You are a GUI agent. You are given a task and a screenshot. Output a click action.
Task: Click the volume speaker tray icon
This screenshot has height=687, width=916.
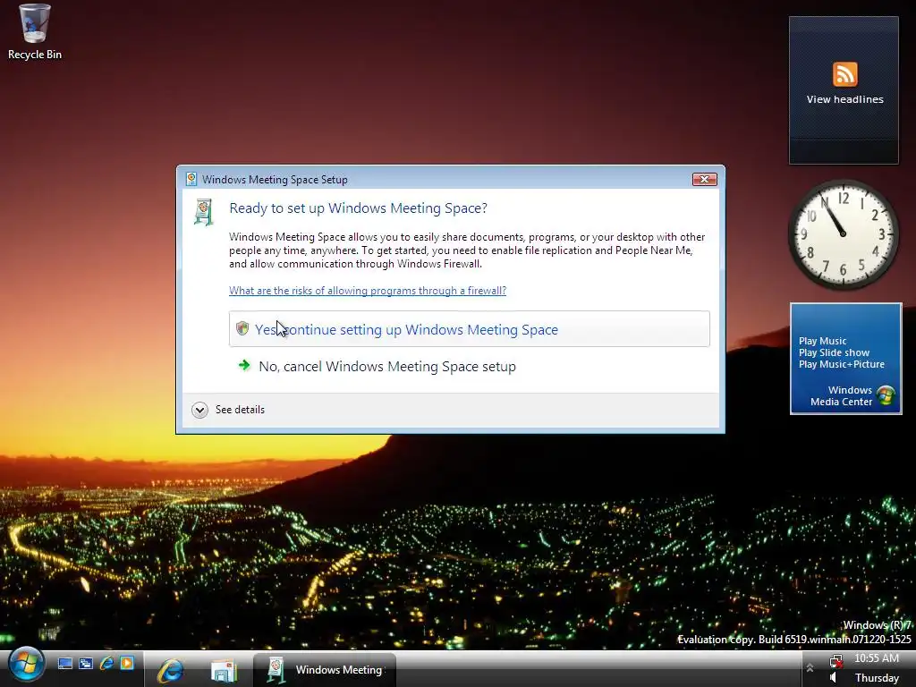835,678
